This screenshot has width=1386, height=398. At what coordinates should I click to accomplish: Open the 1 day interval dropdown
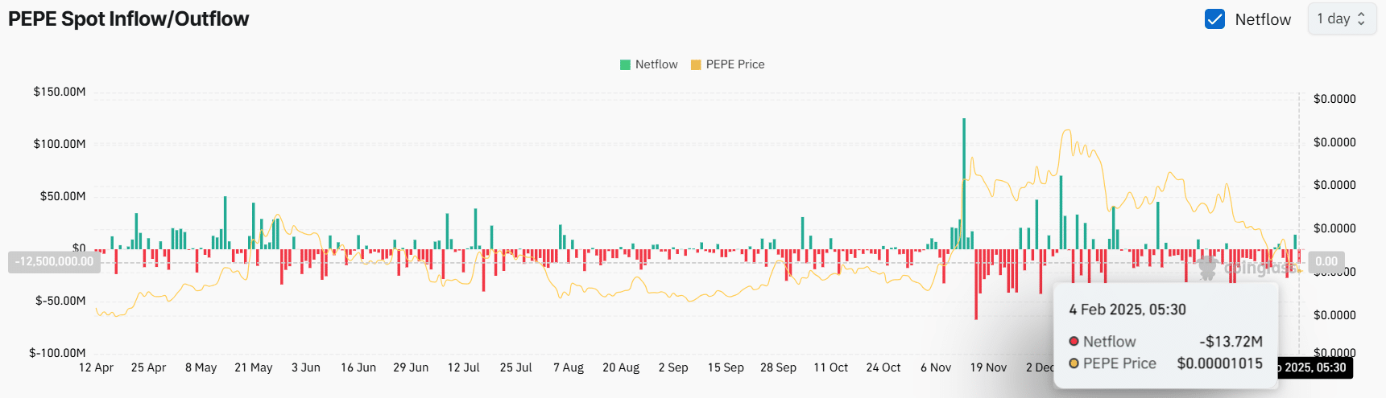pos(1341,18)
